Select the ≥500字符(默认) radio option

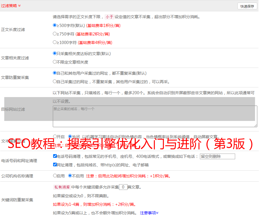[55, 25]
